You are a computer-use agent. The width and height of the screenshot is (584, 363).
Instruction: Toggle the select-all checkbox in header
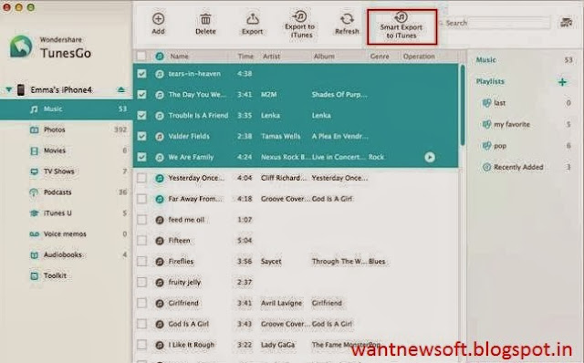point(141,57)
